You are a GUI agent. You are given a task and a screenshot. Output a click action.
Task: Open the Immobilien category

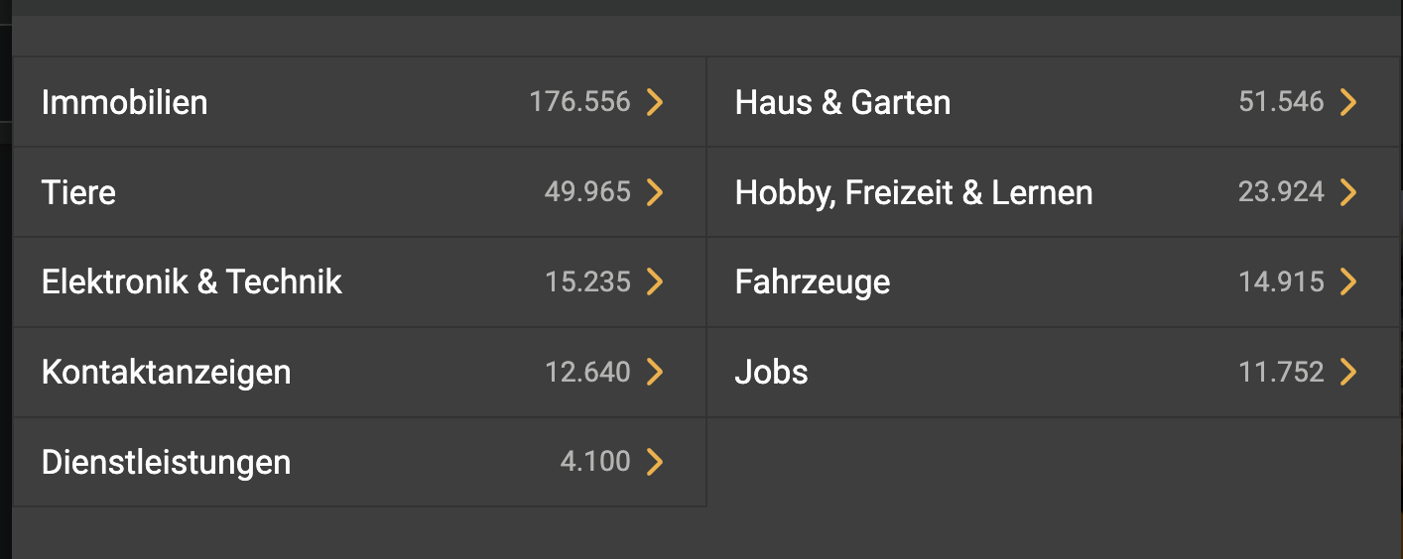tap(125, 102)
